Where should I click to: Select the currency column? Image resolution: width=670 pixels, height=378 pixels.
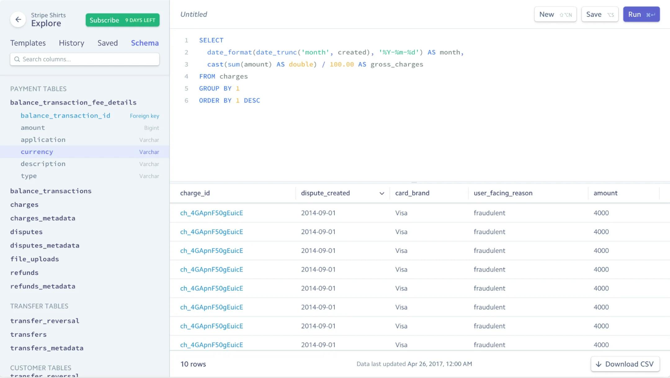pyautogui.click(x=37, y=152)
